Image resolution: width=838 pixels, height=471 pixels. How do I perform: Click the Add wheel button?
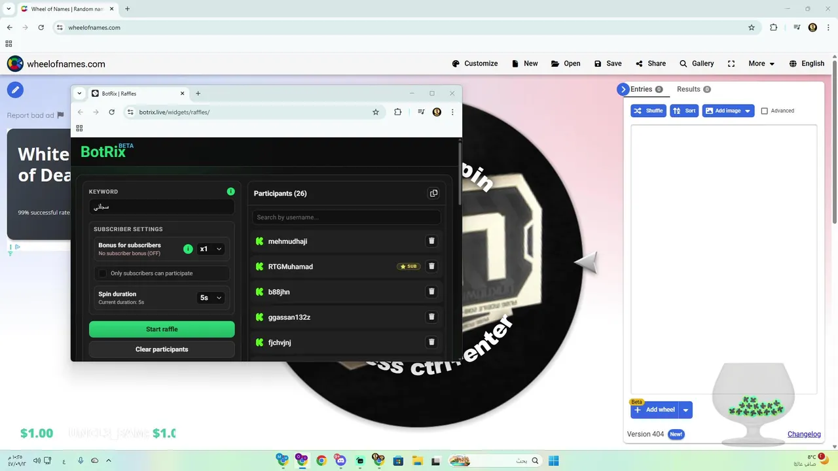click(x=655, y=410)
